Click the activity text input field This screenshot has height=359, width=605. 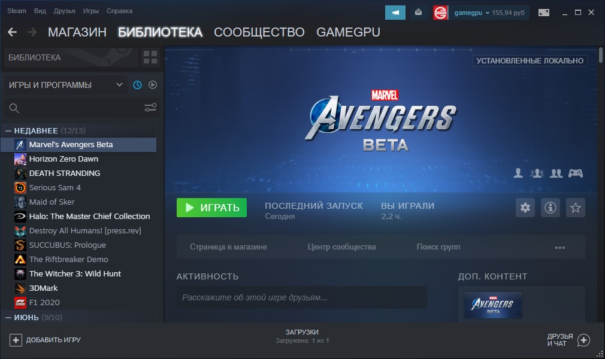(302, 297)
